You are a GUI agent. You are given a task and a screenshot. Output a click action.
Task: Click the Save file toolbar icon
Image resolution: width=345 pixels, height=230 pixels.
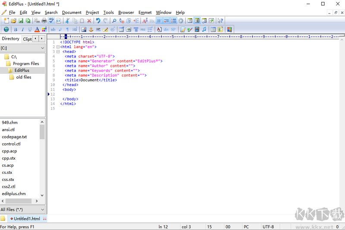21,21
